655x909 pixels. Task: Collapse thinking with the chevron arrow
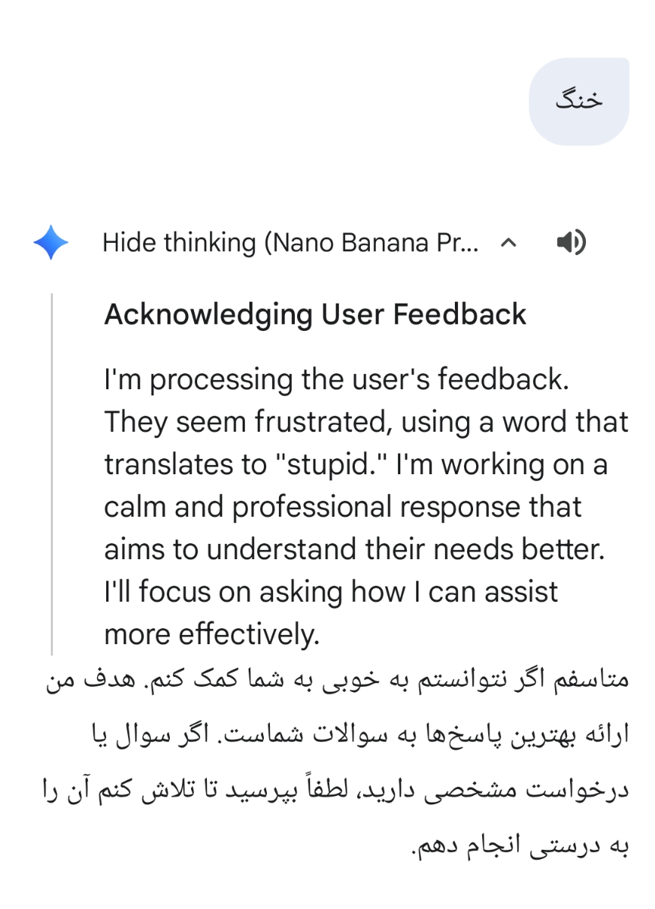(x=509, y=243)
